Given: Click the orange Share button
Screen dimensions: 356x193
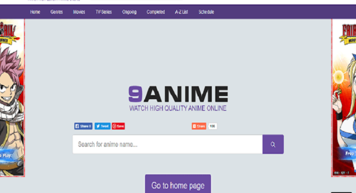Looking at the screenshot, I should [199, 126].
